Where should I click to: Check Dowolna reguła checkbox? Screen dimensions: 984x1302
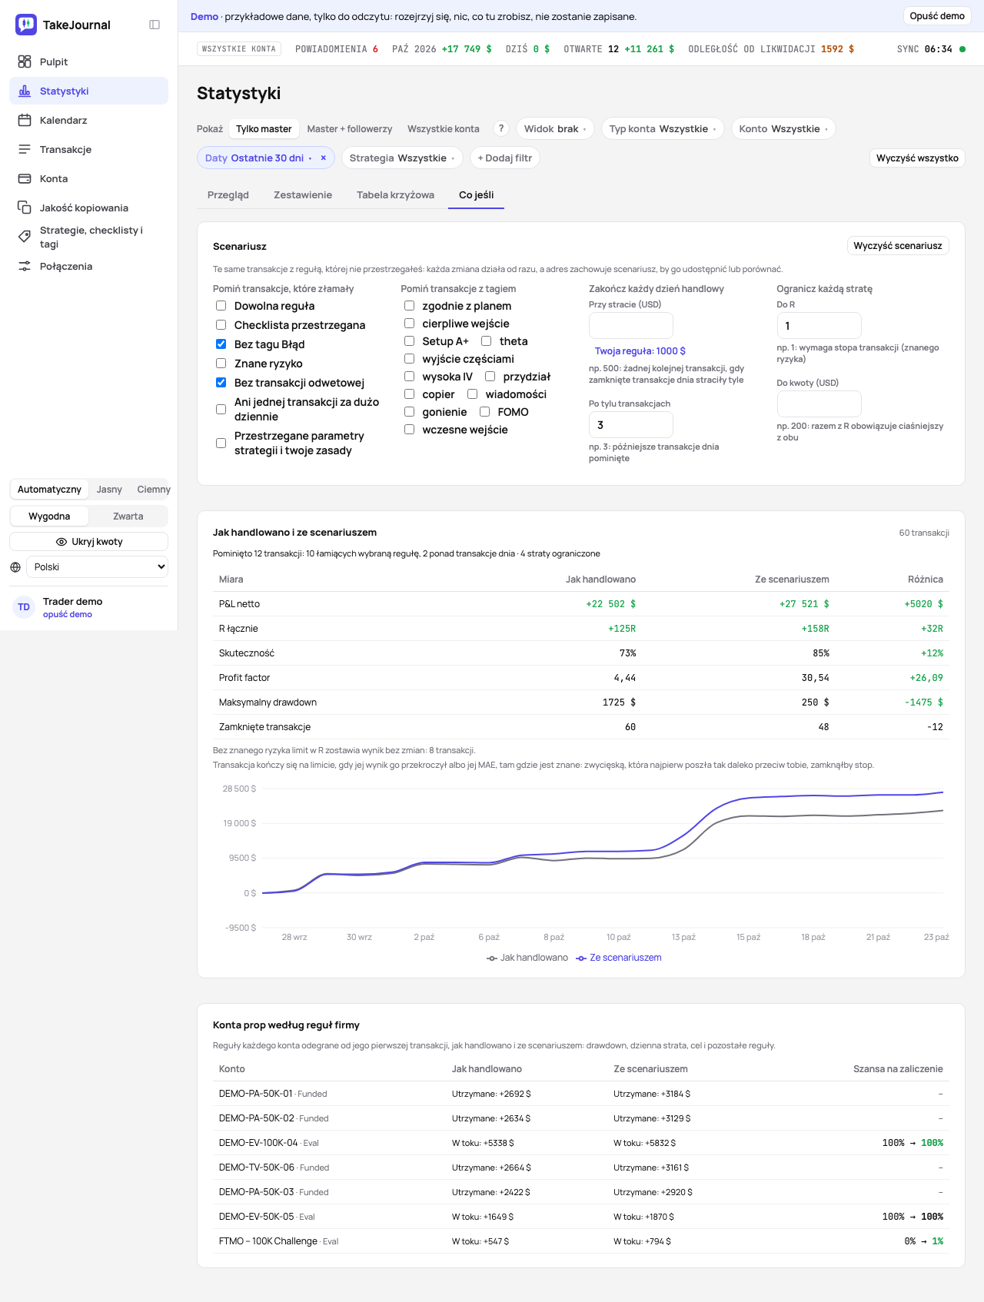[221, 306]
